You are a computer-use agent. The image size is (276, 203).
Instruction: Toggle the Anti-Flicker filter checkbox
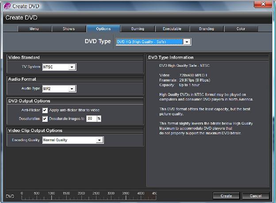tap(45, 110)
